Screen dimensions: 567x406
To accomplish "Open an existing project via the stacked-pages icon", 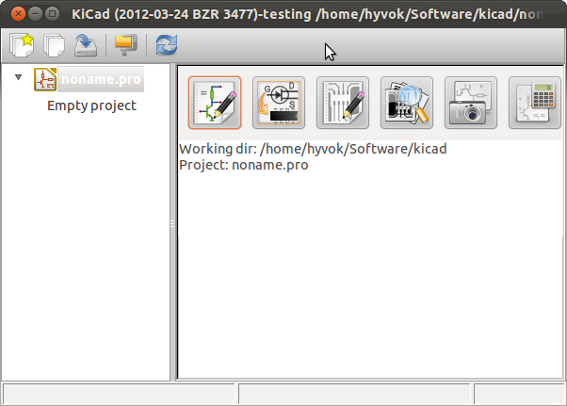I will (55, 45).
